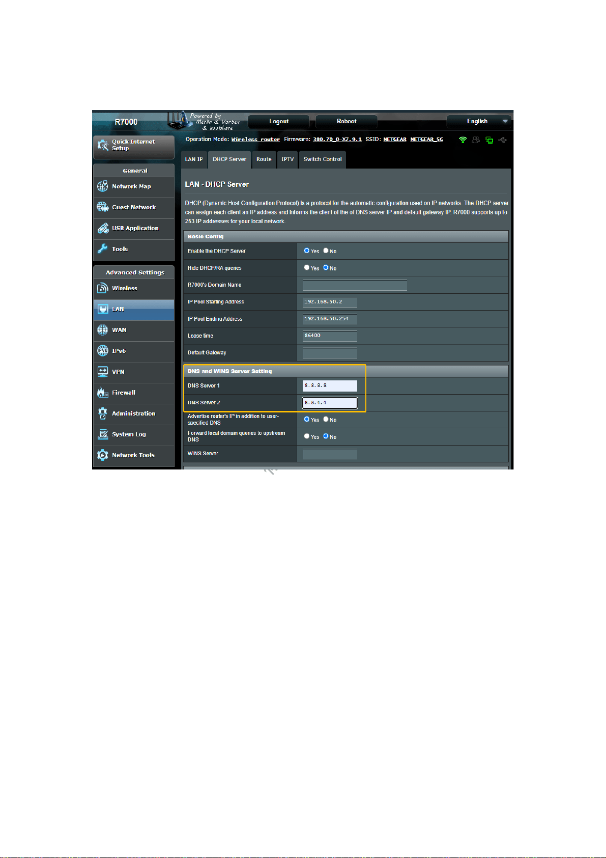This screenshot has height=858, width=606.
Task: Click the IPv6 icon in sidebar
Action: pyautogui.click(x=102, y=351)
